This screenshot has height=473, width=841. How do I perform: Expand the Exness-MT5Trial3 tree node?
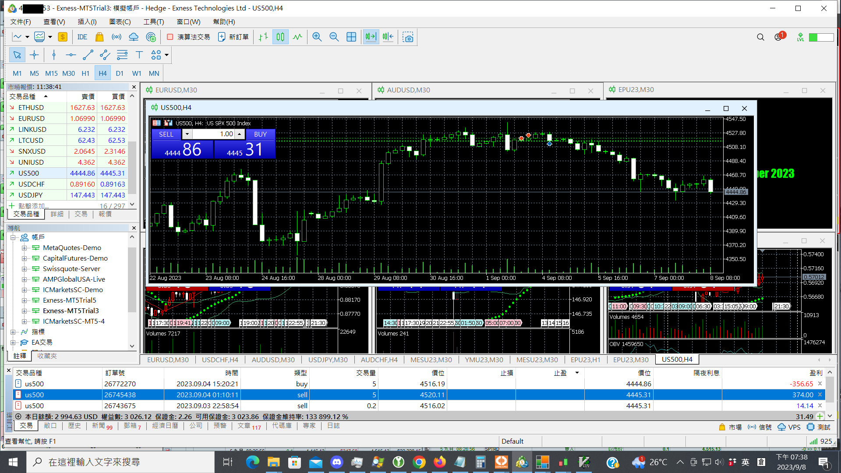pyautogui.click(x=25, y=311)
